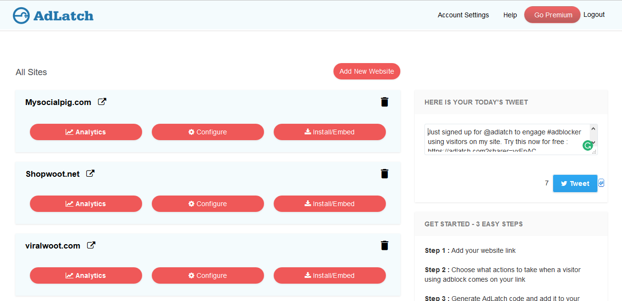
Task: Click small icon beside the Tweet button
Action: [x=601, y=183]
